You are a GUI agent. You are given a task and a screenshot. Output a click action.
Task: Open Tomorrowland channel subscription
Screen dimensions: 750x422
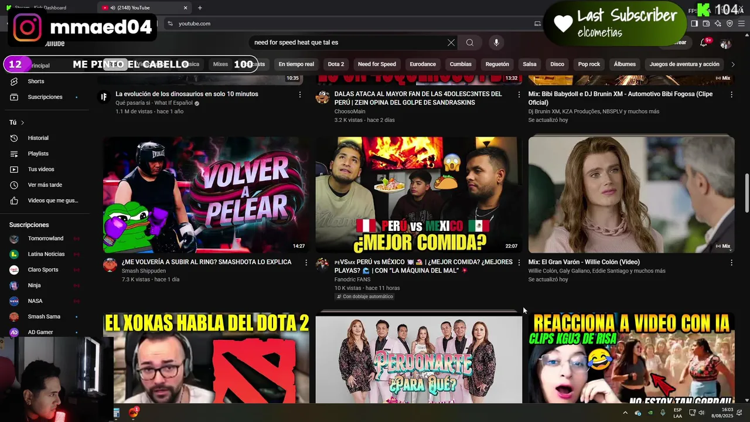[x=45, y=239]
